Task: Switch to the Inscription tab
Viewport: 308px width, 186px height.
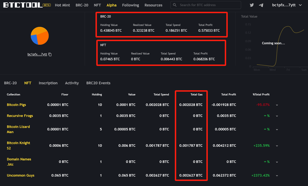Action: (48, 83)
